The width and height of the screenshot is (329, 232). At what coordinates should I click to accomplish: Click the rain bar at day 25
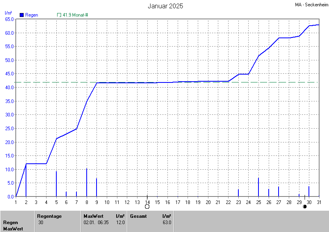click(x=258, y=187)
